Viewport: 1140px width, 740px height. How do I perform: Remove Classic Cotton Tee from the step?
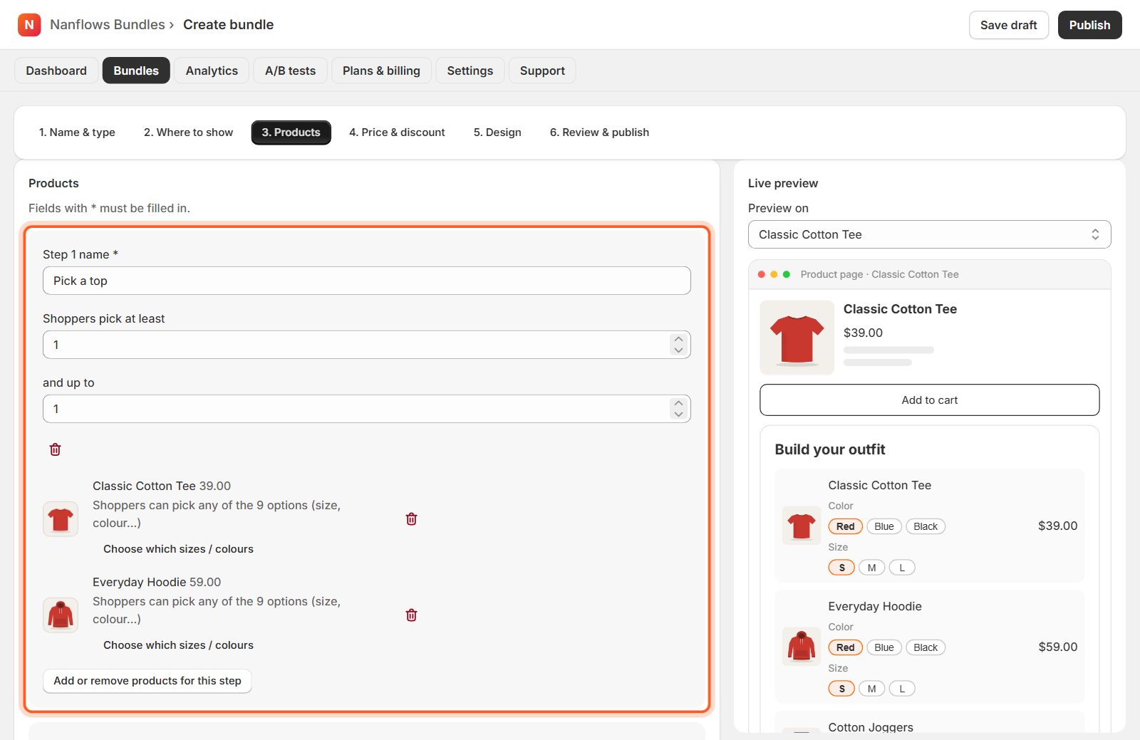coord(411,519)
